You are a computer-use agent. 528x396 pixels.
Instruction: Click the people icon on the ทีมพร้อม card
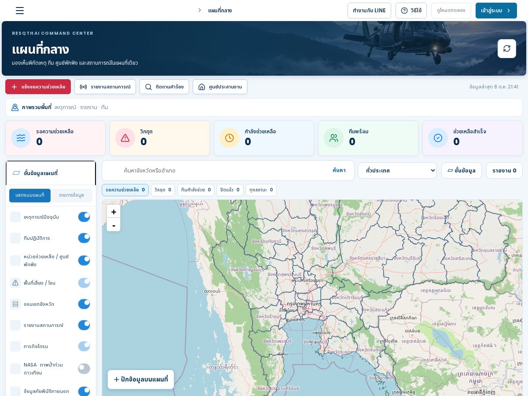tap(334, 138)
